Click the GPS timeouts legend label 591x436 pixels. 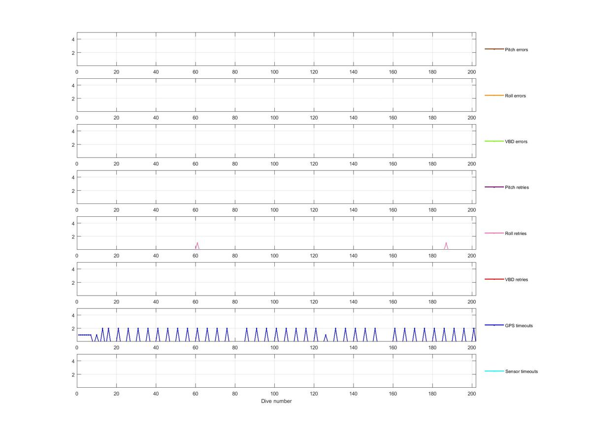click(519, 326)
